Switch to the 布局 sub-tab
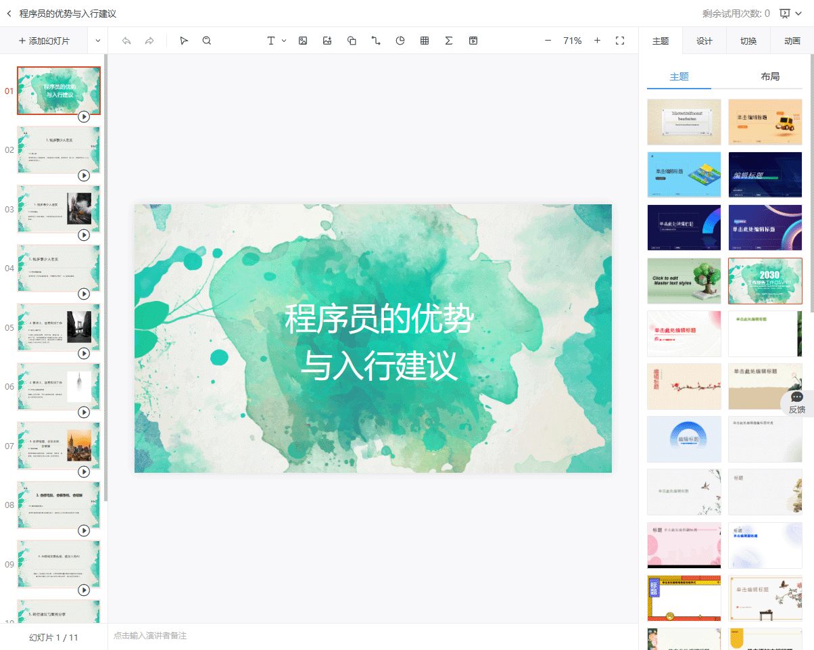Image resolution: width=814 pixels, height=650 pixels. (770, 76)
